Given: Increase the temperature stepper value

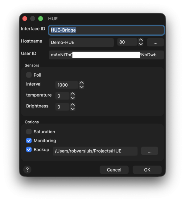Looking at the screenshot, I should tap(72, 94).
